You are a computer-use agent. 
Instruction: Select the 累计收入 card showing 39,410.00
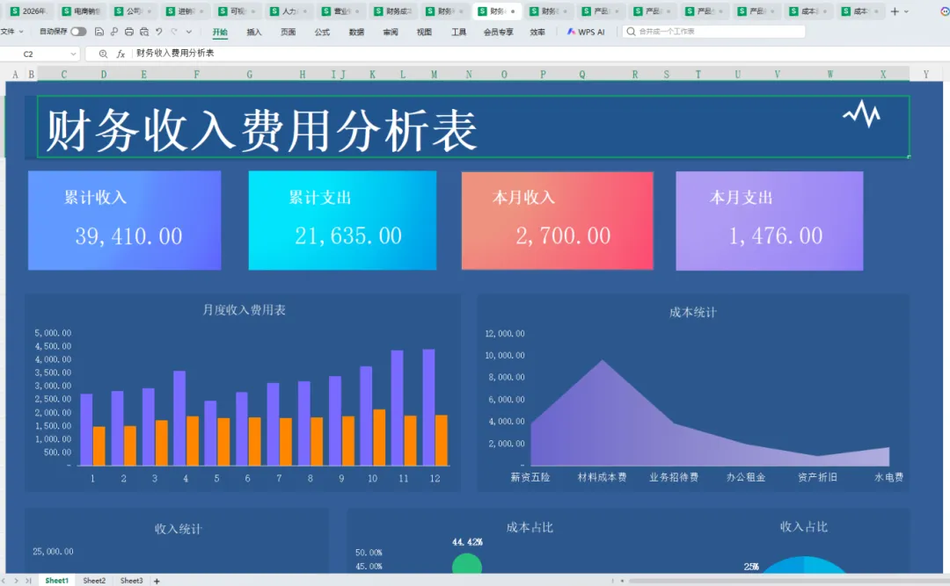pos(124,221)
